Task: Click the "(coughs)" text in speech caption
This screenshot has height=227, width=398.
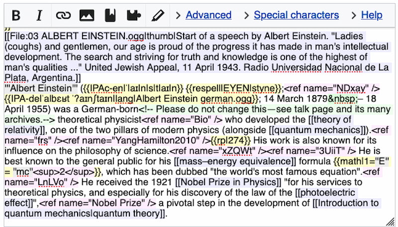Action: tap(22, 47)
